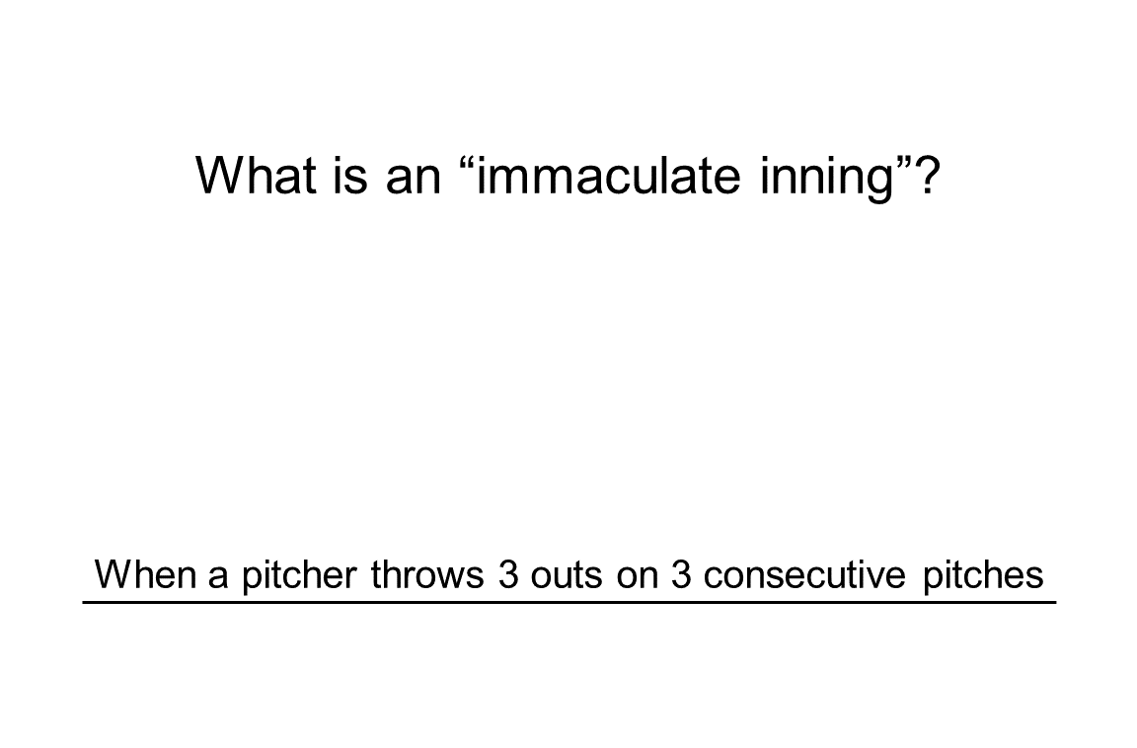1137x748 pixels.
Task: Click the number 3 before "consecutive"
Action: tap(681, 574)
